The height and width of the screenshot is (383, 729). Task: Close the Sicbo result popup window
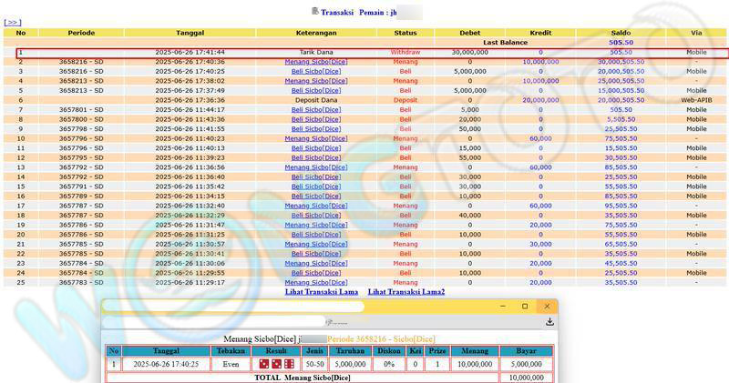pyautogui.click(x=547, y=307)
